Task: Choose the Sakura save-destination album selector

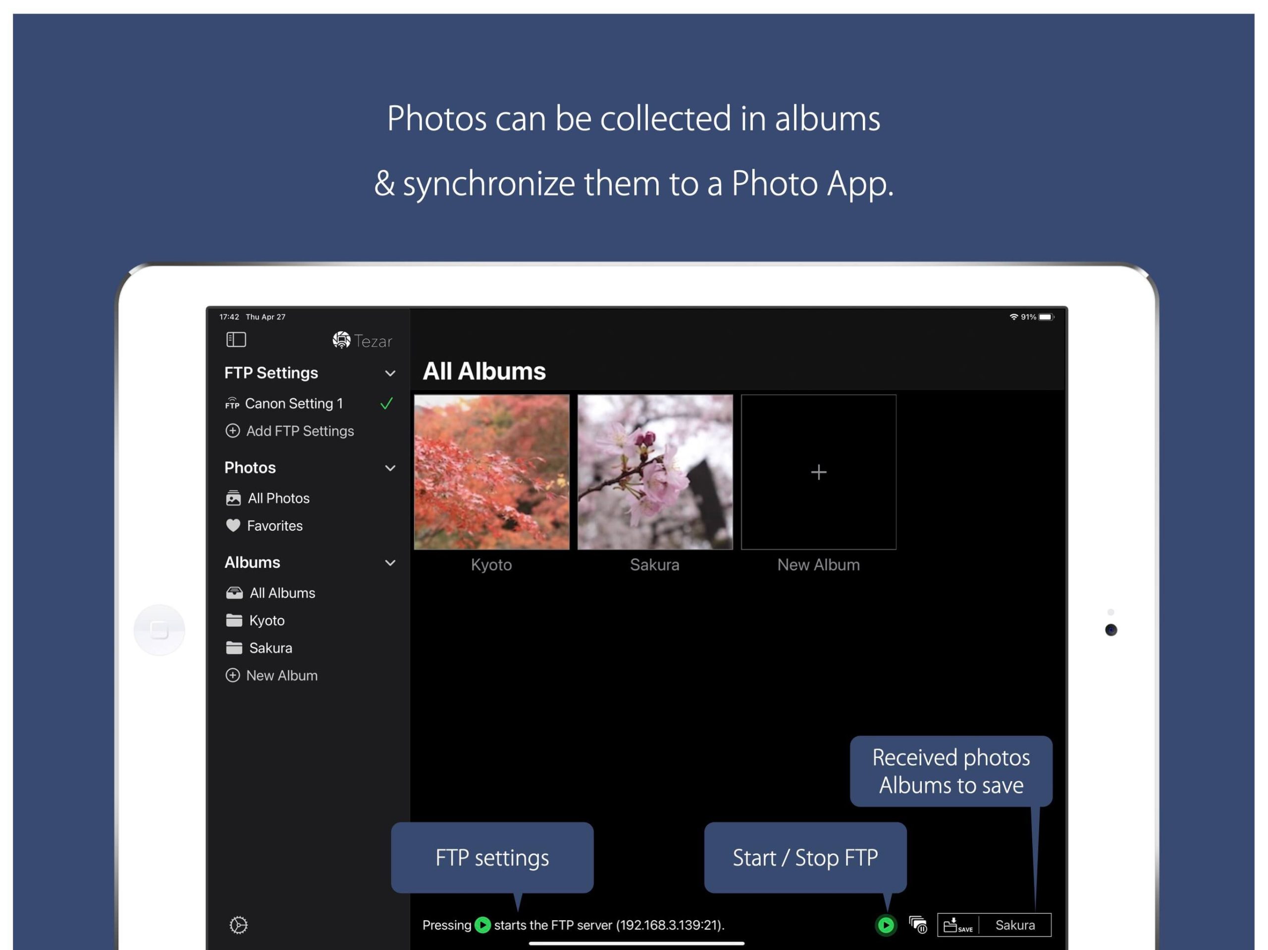Action: [1014, 925]
